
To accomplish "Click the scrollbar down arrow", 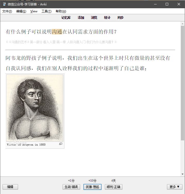I will tap(182, 174).
